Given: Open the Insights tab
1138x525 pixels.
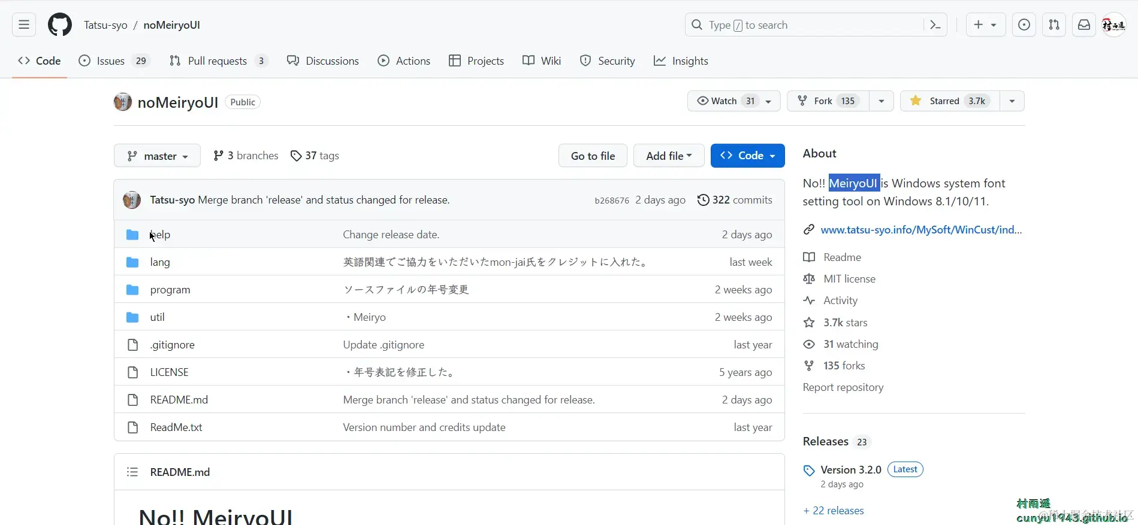Looking at the screenshot, I should click(x=681, y=61).
